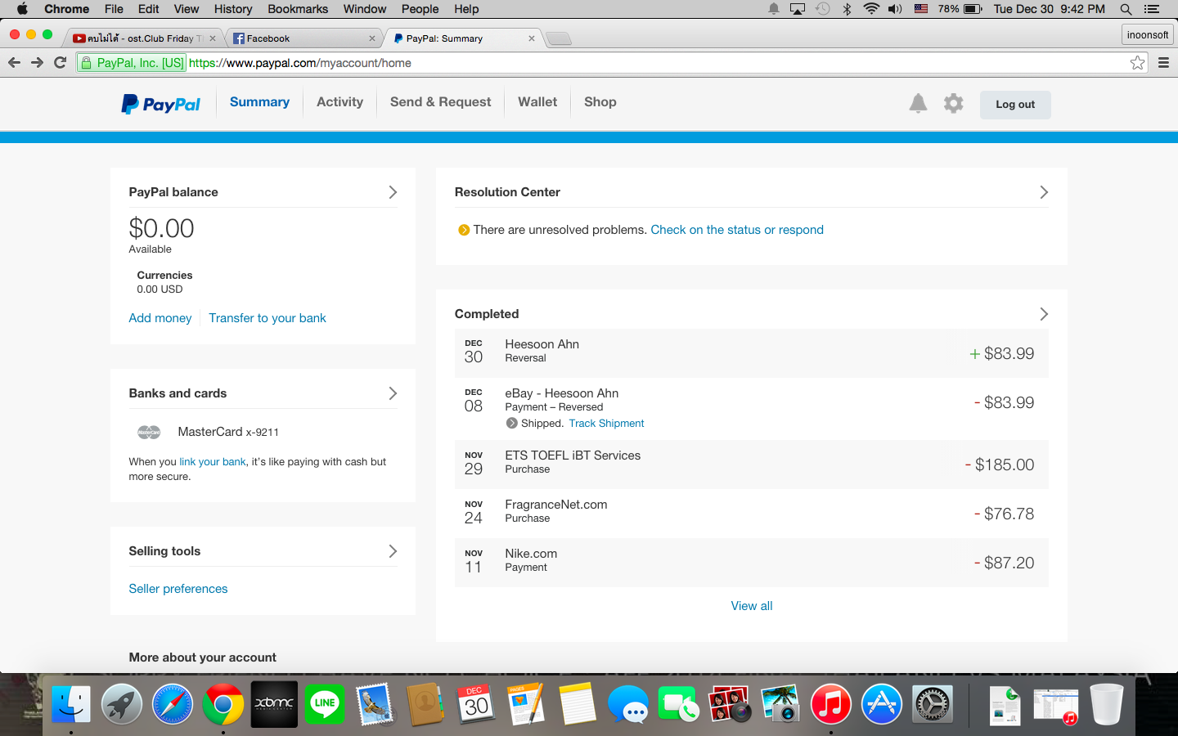
Task: Open PayPal settings gear
Action: [x=953, y=103]
